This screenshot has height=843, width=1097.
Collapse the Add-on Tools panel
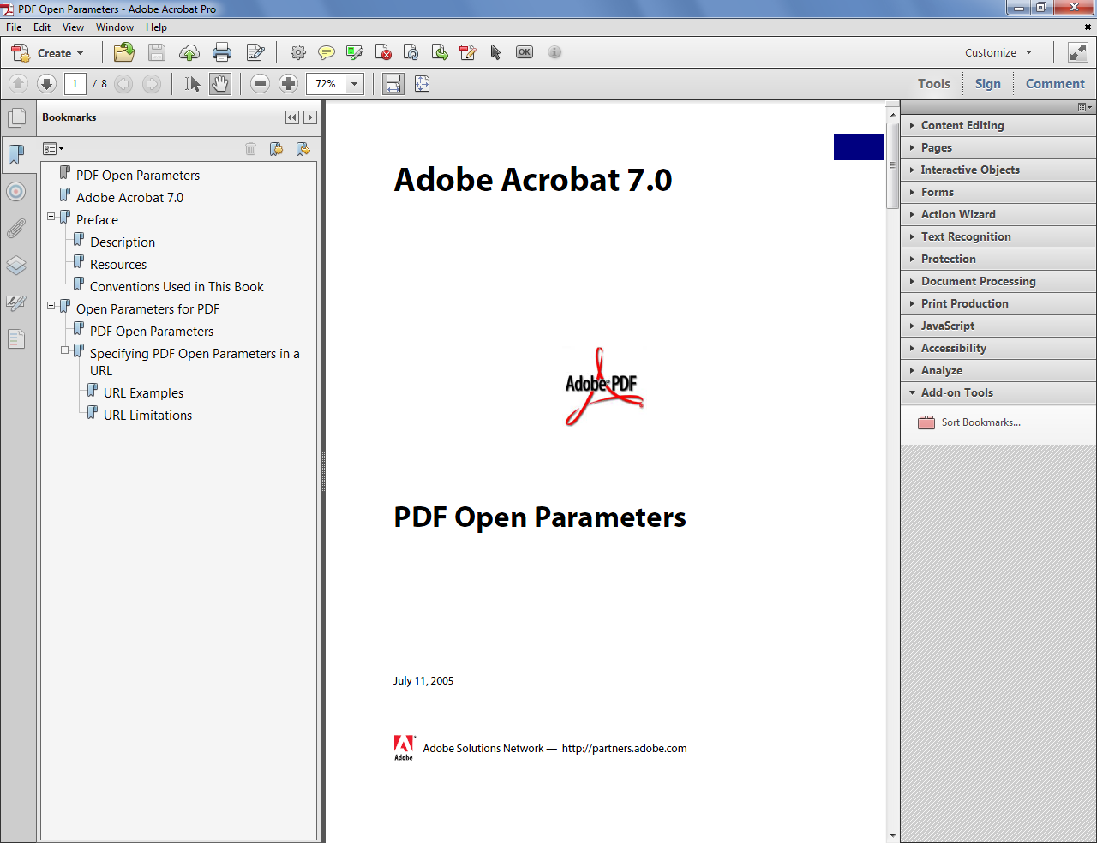click(x=998, y=392)
